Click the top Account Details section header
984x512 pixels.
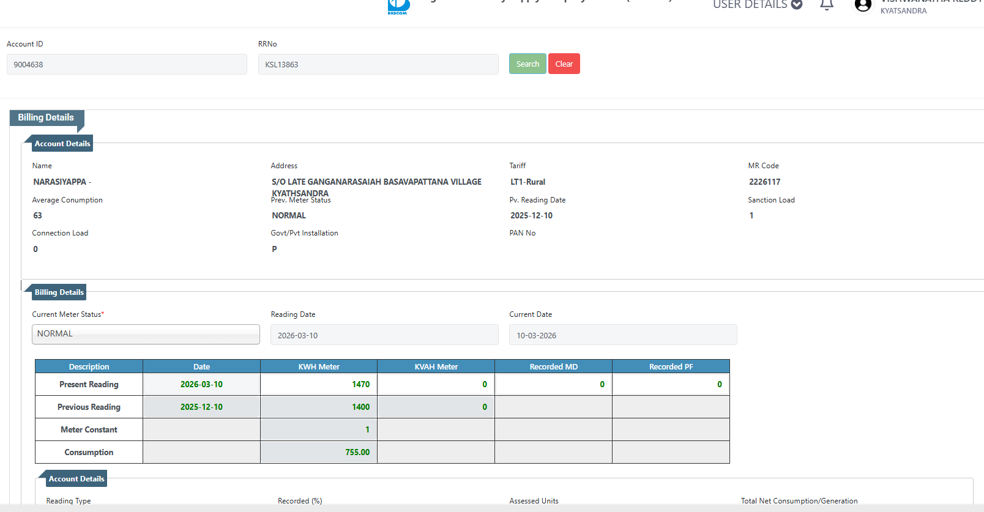(62, 144)
